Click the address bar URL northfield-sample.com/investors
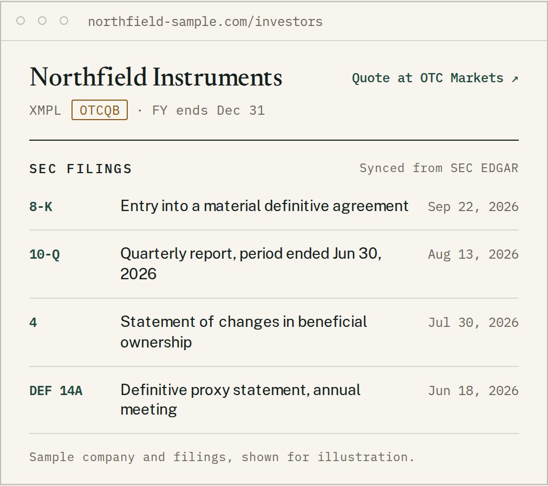Viewport: 548px width, 486px height. 205,22
